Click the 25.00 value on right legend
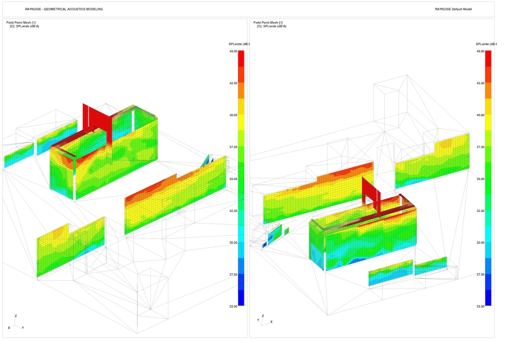Screen dimensions: 509x360 [480, 306]
